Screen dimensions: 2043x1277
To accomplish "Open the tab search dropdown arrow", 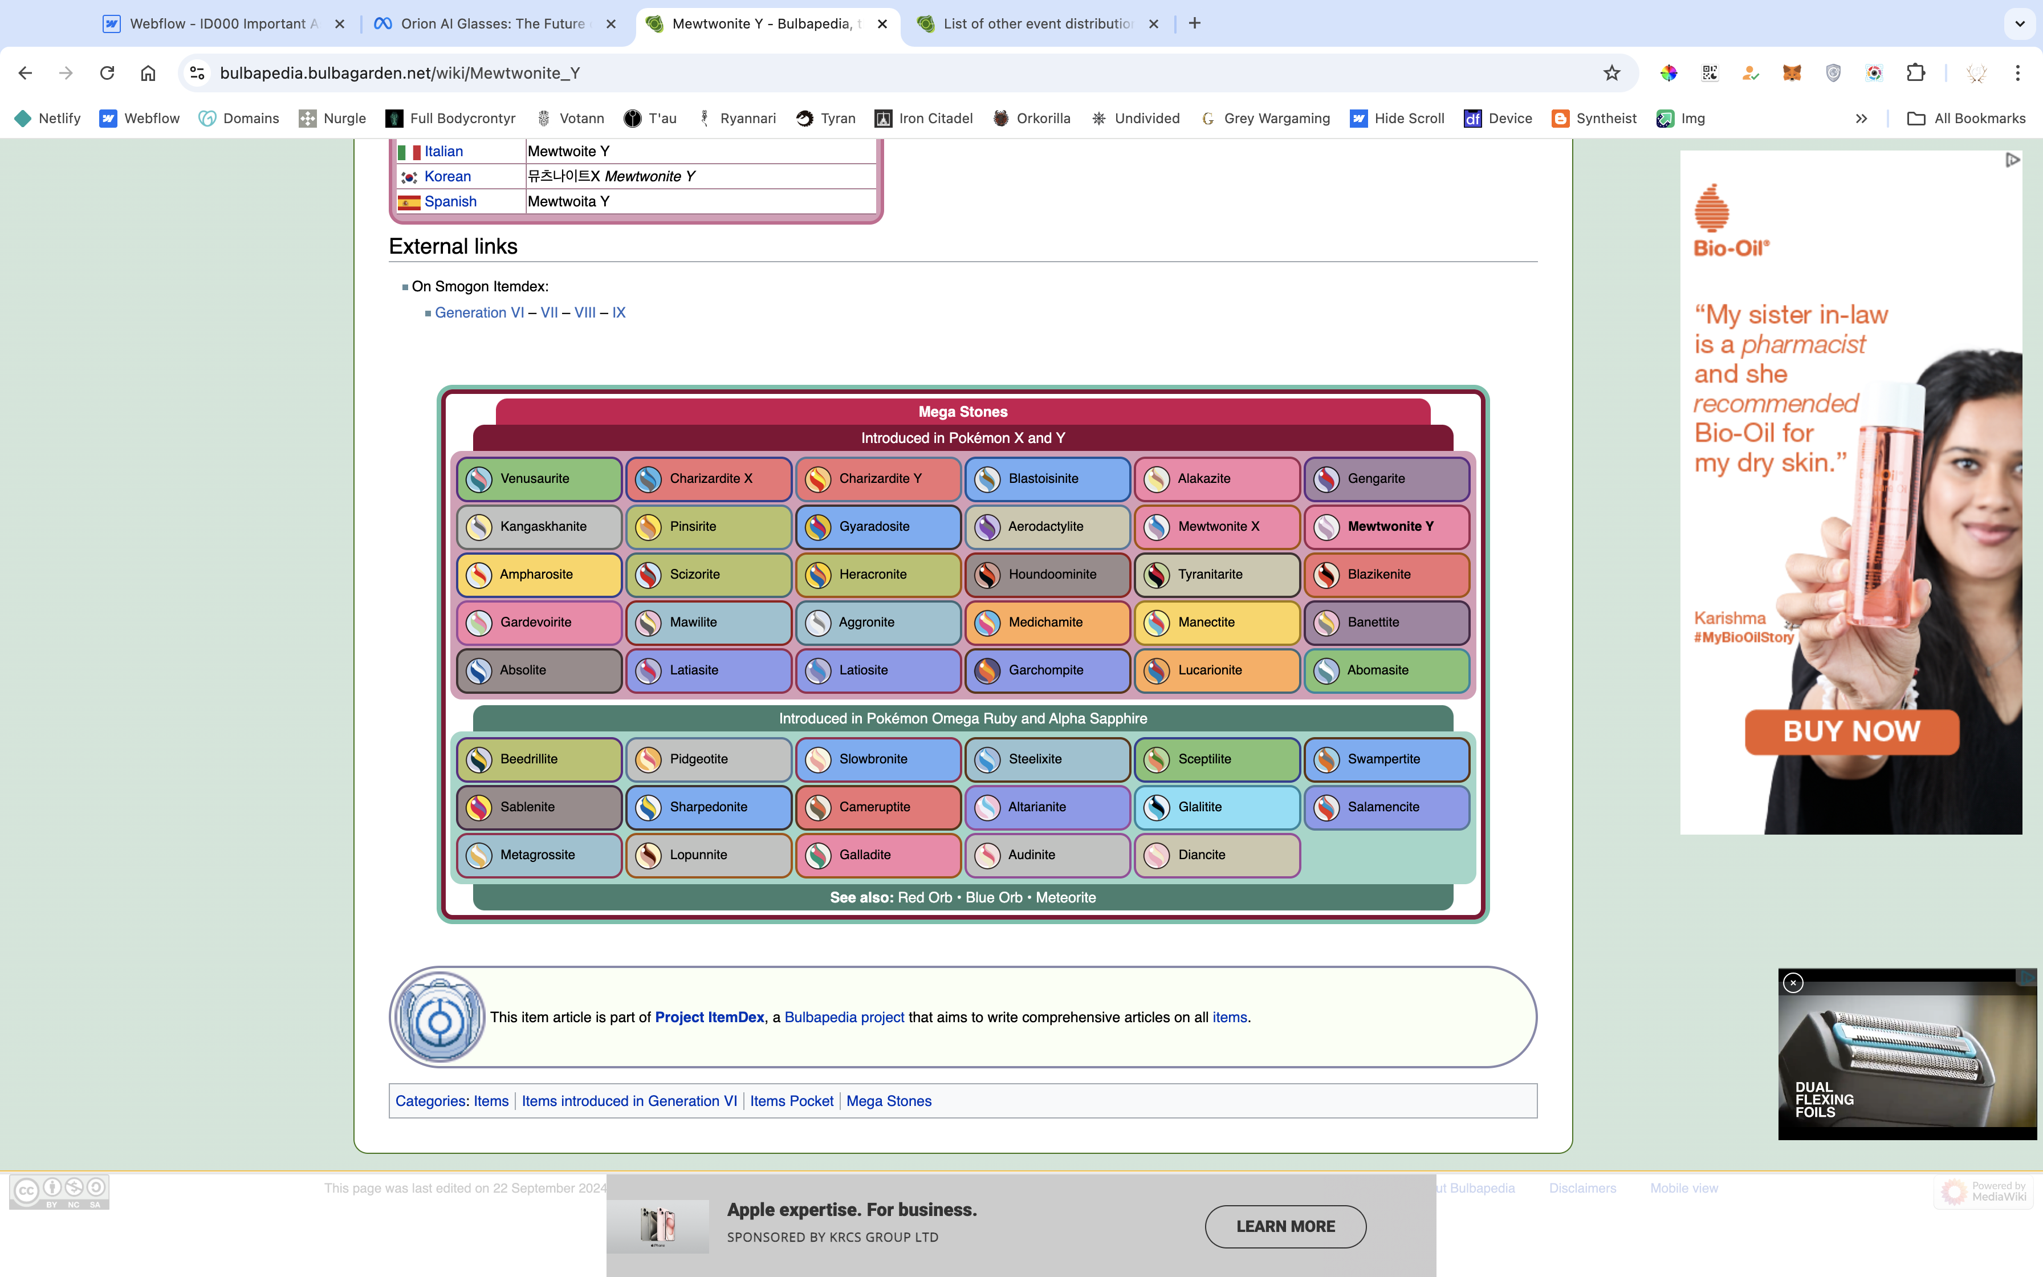I will click(x=2020, y=23).
